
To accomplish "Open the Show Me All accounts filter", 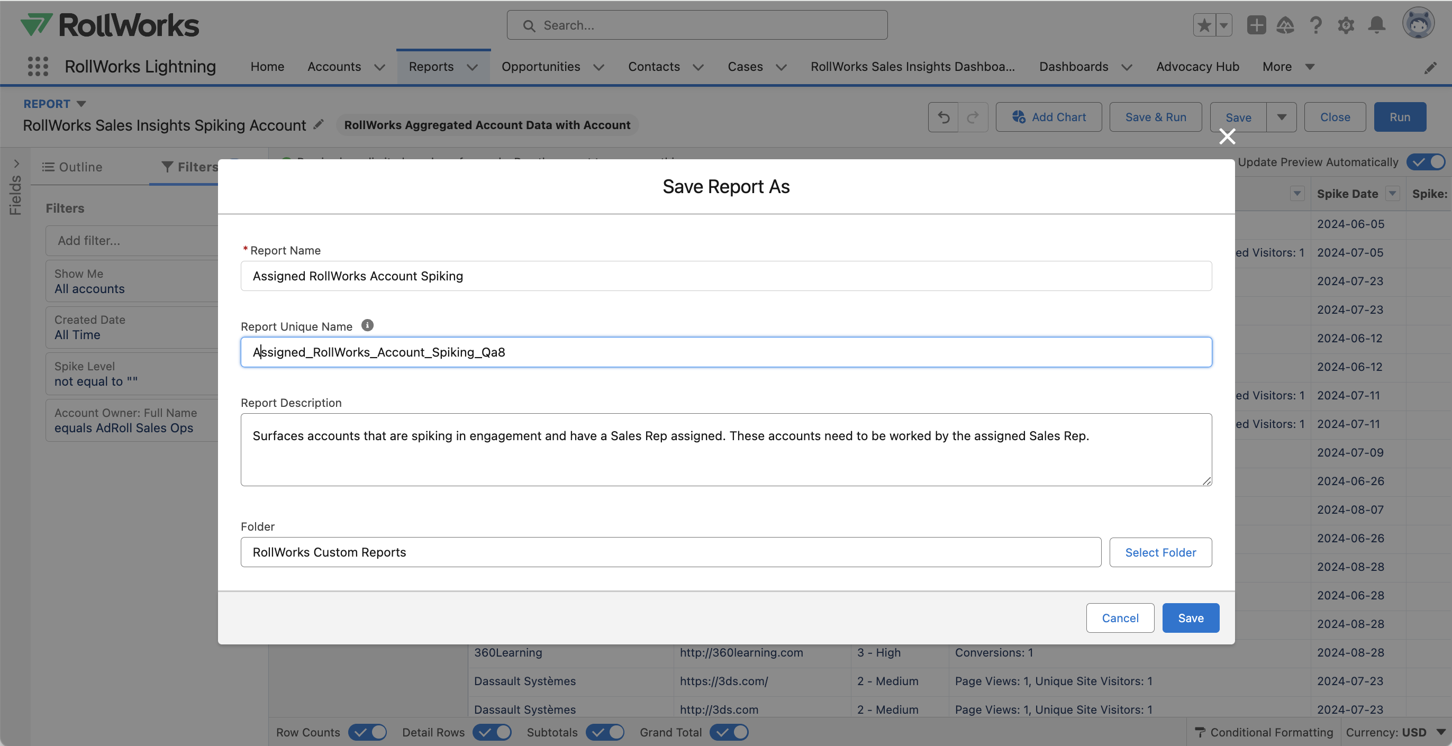I will click(x=132, y=281).
